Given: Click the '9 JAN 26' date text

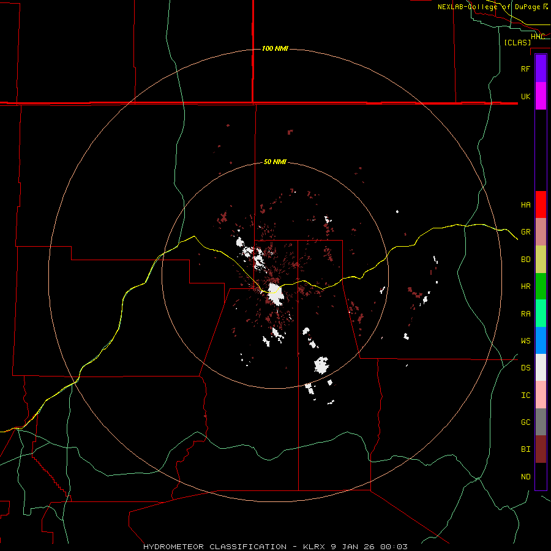Looking at the screenshot, I should click(x=353, y=547).
